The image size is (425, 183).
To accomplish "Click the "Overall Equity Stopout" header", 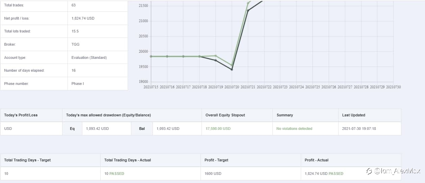I will coord(225,115).
